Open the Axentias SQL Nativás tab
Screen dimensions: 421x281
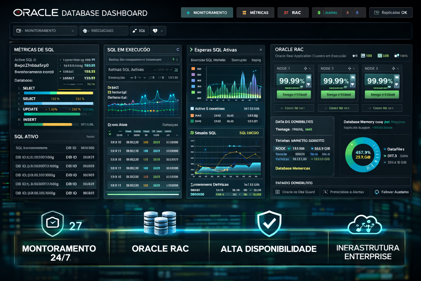click(208, 60)
